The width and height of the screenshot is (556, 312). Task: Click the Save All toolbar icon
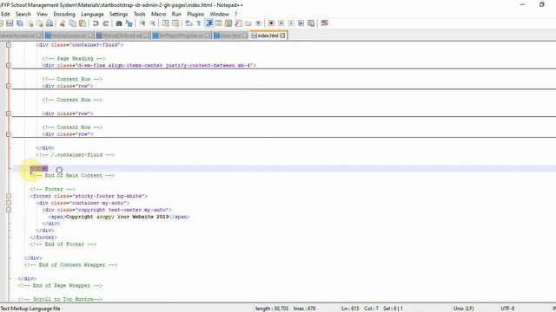[x=20, y=23]
